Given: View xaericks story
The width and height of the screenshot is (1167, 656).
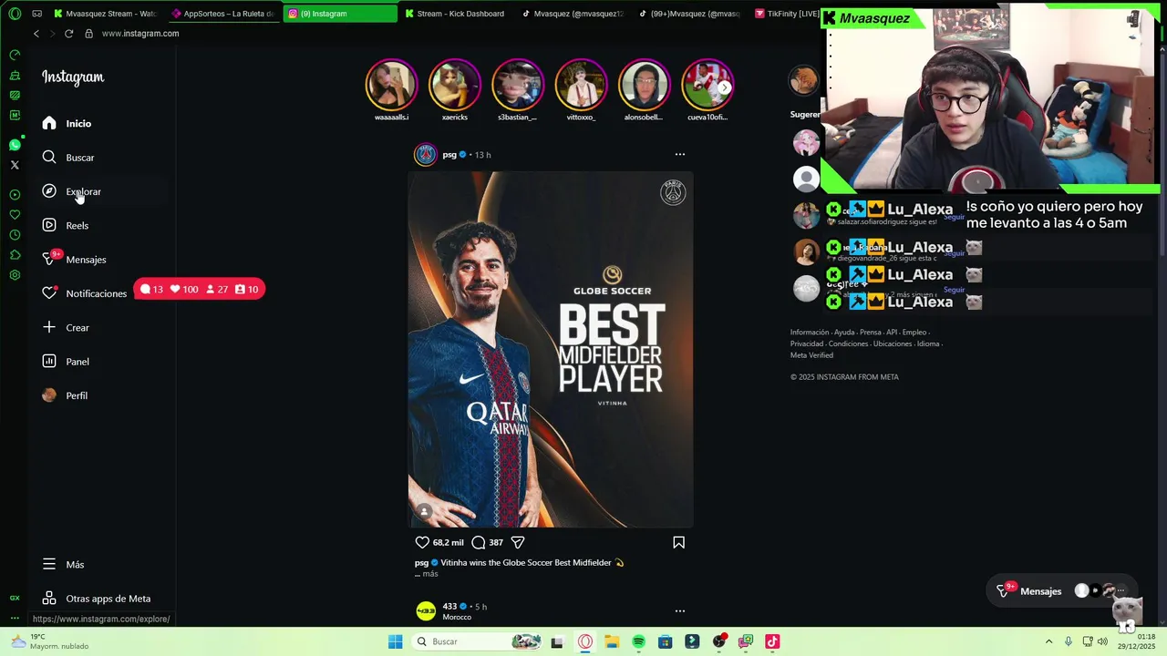Looking at the screenshot, I should tap(454, 85).
